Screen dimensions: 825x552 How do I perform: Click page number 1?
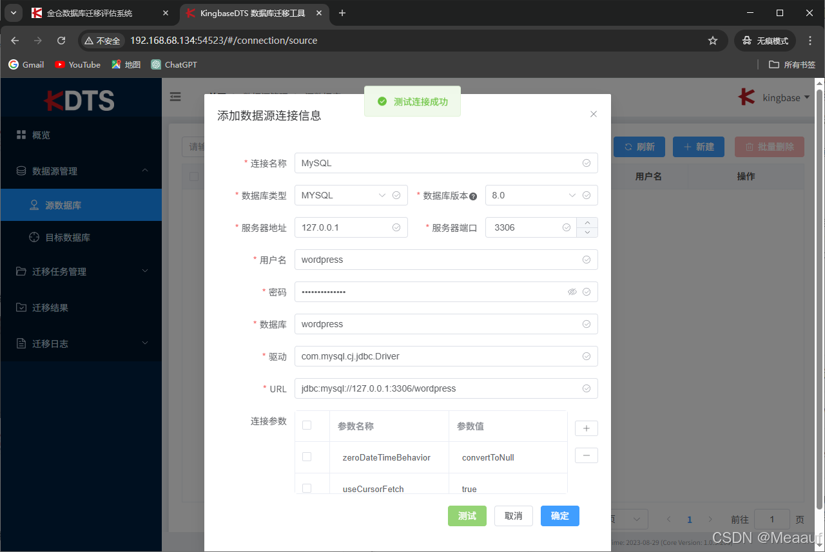(690, 519)
